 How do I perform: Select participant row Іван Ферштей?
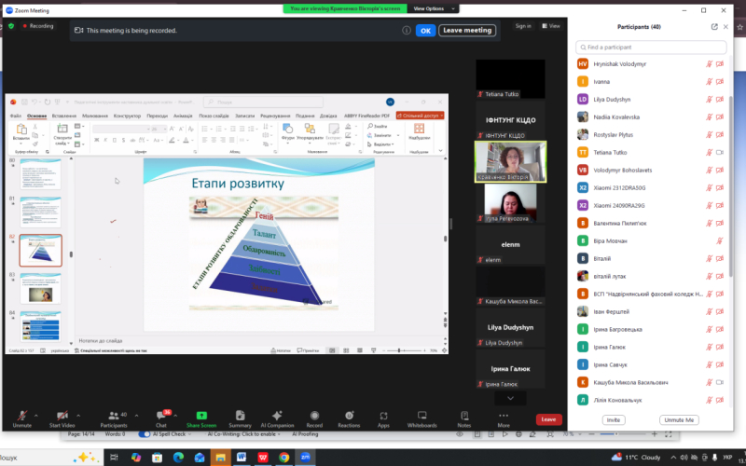pos(651,311)
